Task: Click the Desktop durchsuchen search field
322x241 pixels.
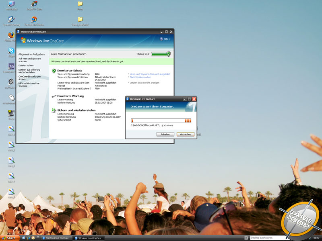Action: click(x=268, y=238)
